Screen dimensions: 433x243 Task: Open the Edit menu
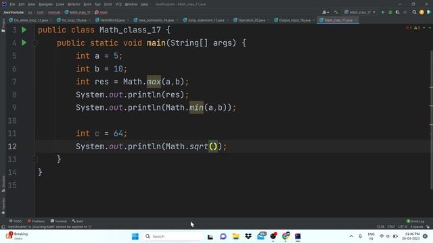pyautogui.click(x=21, y=5)
